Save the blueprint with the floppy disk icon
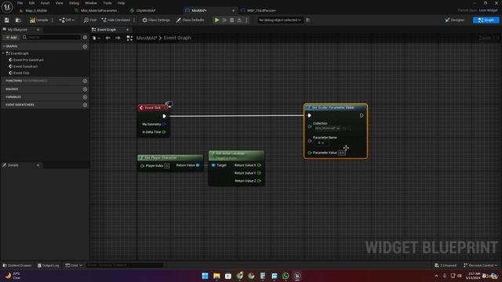The height and width of the screenshot is (282, 502). click(7, 20)
